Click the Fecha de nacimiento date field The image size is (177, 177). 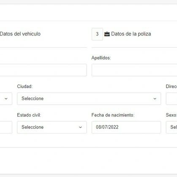coord(126,127)
